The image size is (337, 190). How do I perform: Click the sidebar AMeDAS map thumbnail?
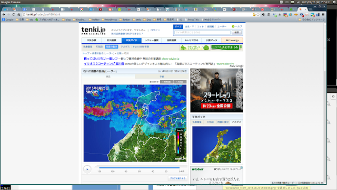point(216,144)
